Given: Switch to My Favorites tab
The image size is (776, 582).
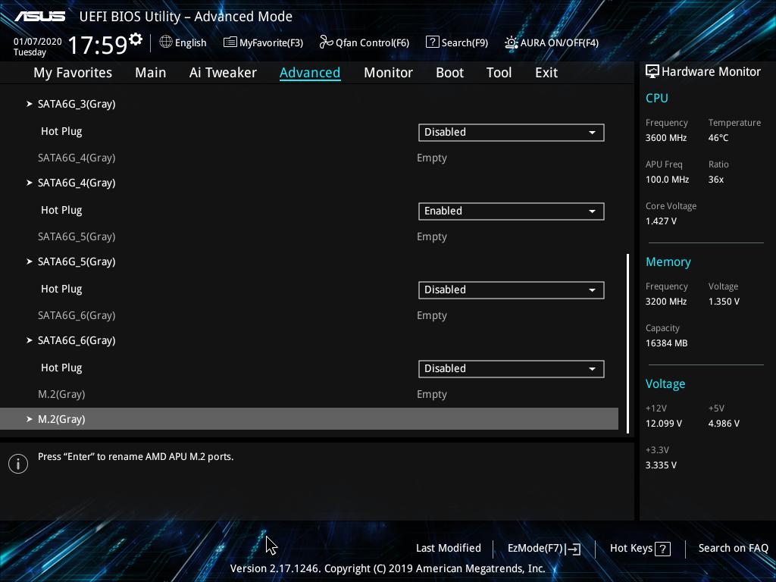Looking at the screenshot, I should coord(73,73).
